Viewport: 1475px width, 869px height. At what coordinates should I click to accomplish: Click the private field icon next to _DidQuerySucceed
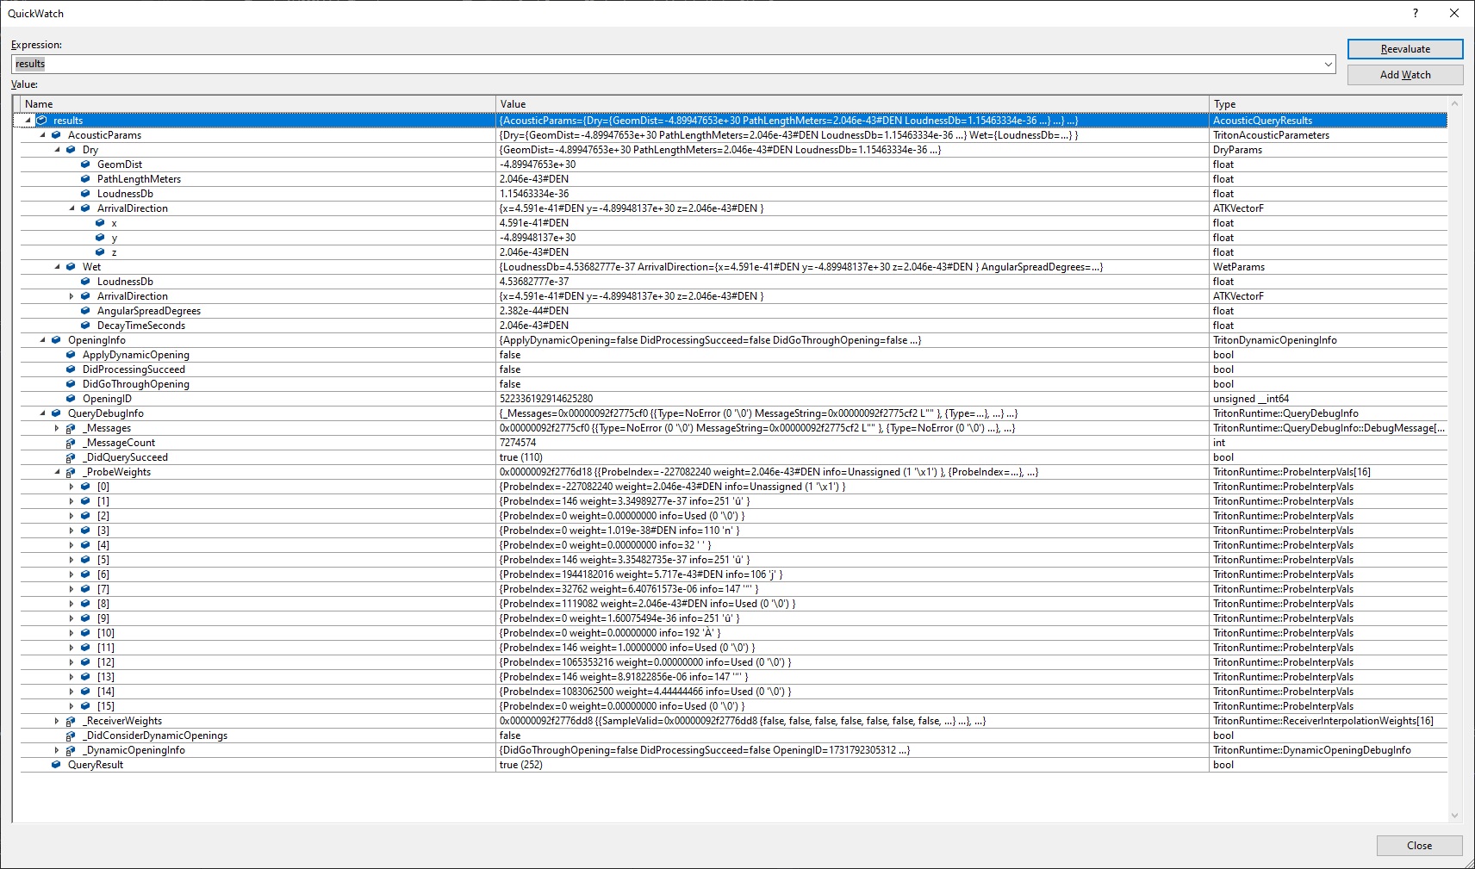pyautogui.click(x=71, y=457)
